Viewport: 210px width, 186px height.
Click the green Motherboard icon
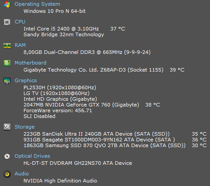click(x=7, y=63)
